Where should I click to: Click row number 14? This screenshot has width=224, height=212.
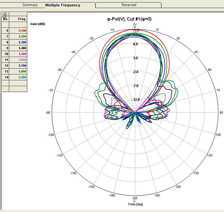[5, 77]
